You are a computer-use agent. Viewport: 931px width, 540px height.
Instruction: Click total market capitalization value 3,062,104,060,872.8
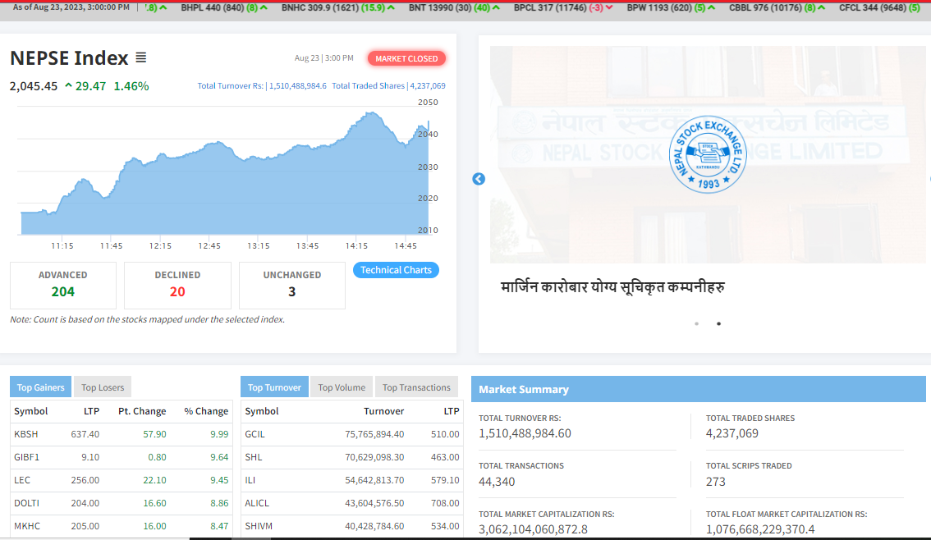coord(533,529)
